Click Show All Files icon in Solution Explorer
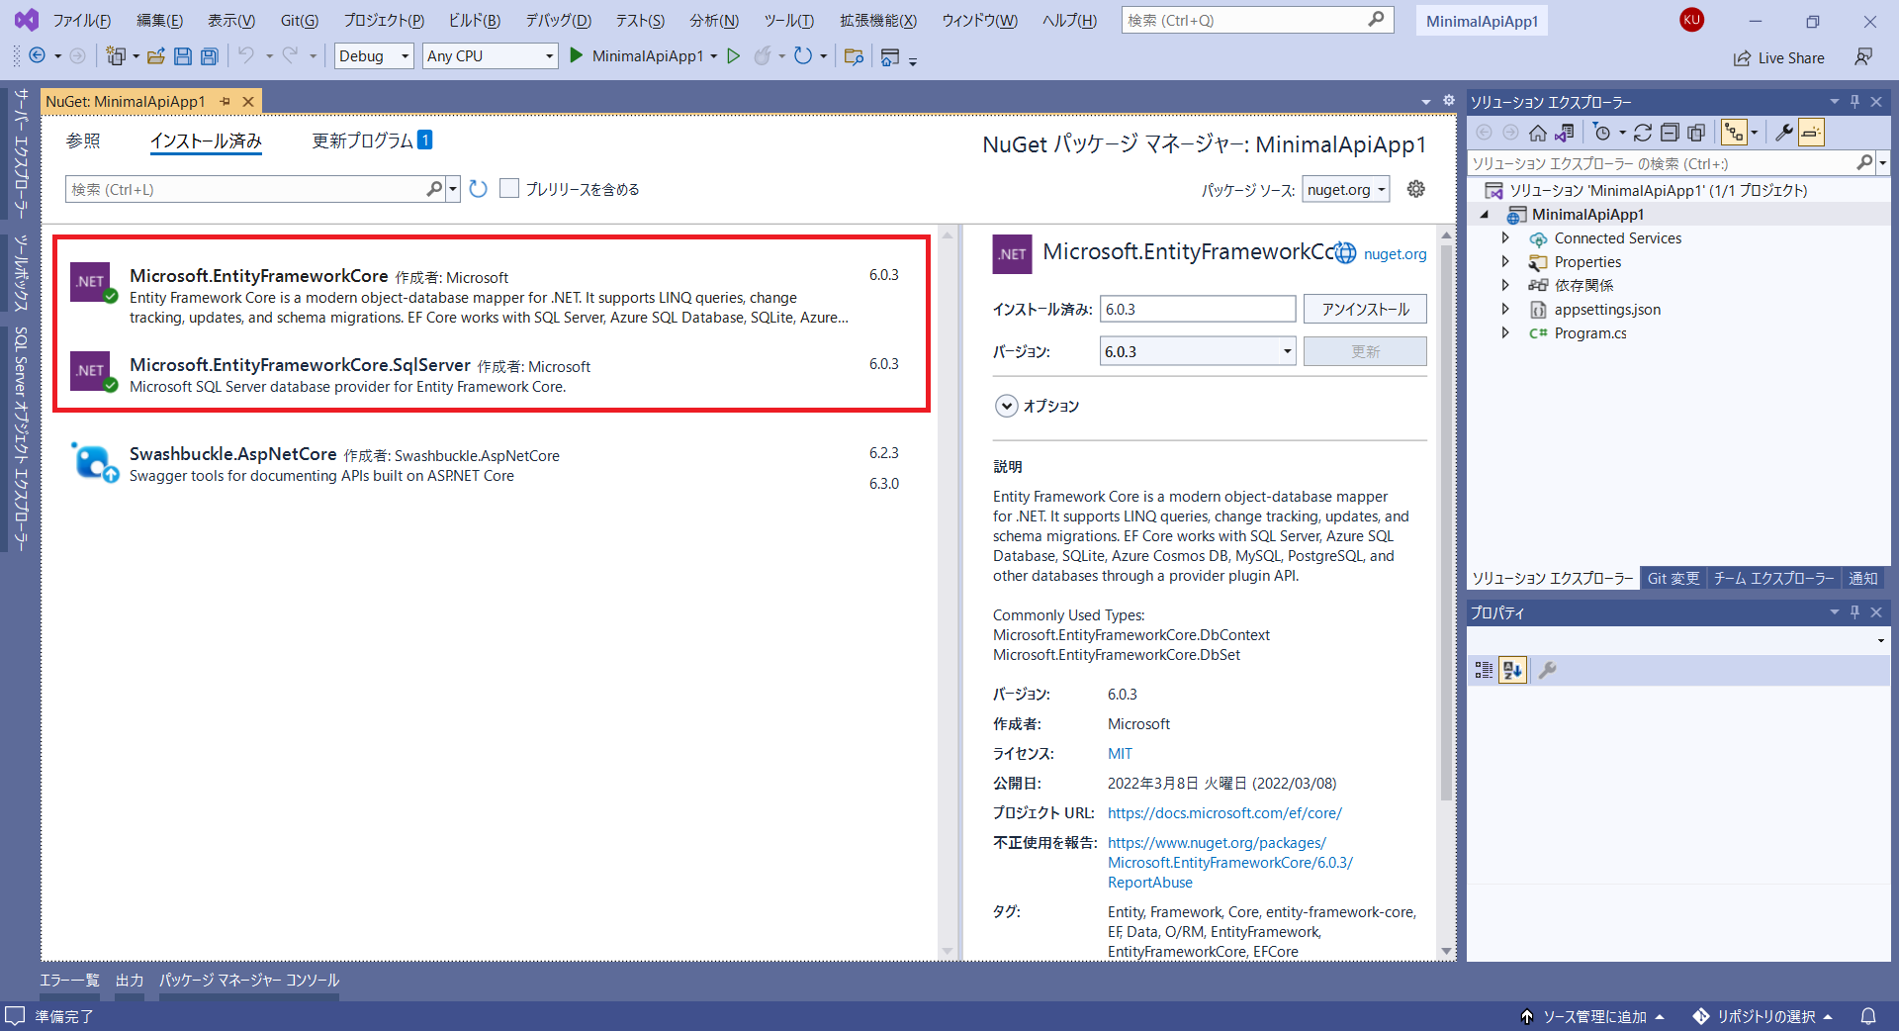This screenshot has width=1899, height=1031. tap(1696, 133)
